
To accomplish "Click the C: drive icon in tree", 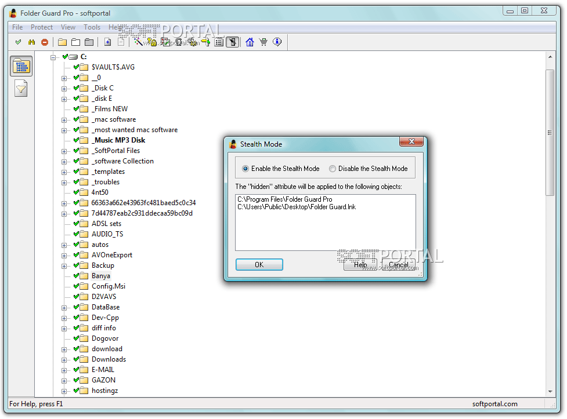I will (x=73, y=57).
